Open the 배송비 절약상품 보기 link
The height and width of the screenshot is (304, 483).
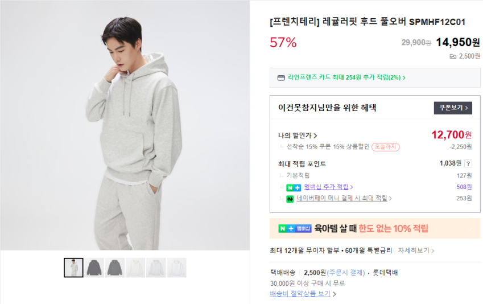pyautogui.click(x=303, y=294)
